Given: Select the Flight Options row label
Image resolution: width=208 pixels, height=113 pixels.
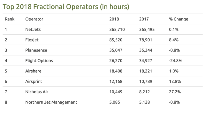Looking at the screenshot, I should click(x=39, y=61).
